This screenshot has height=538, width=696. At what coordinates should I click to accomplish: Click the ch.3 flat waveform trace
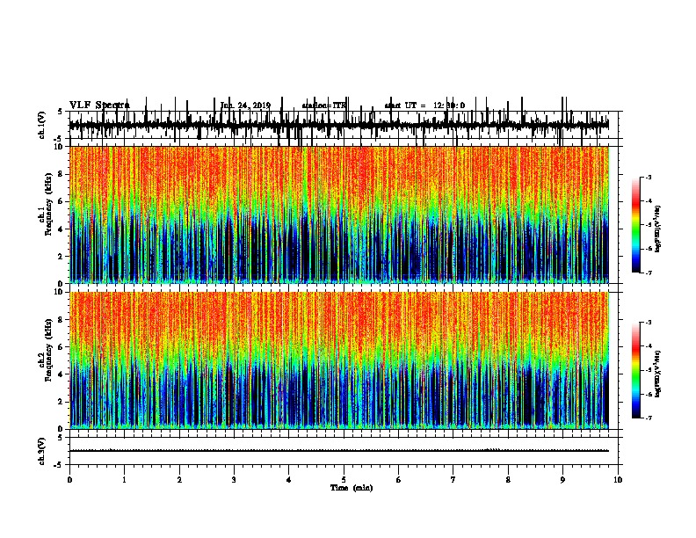pyautogui.click(x=338, y=451)
